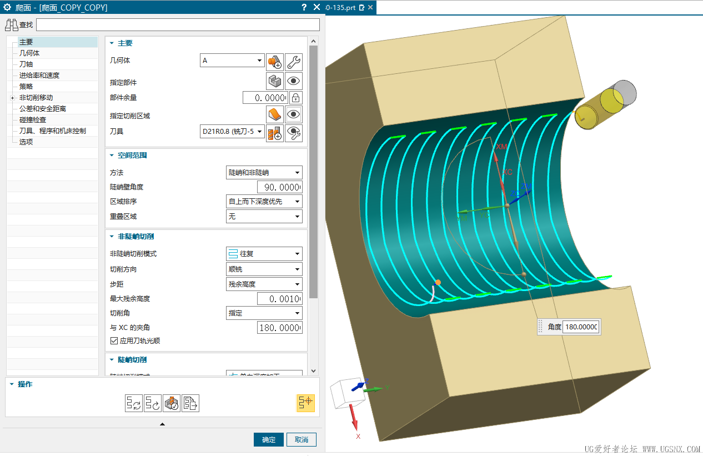Open the 非陡峭切削模式 dropdown 往复
Image resolution: width=703 pixels, height=456 pixels.
(x=264, y=254)
